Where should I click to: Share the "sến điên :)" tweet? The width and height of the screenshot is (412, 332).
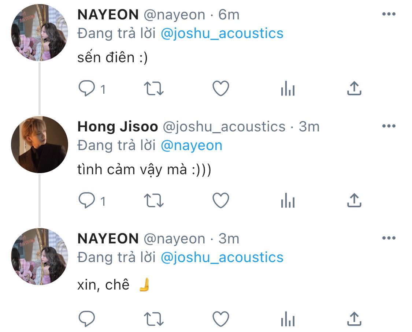354,88
